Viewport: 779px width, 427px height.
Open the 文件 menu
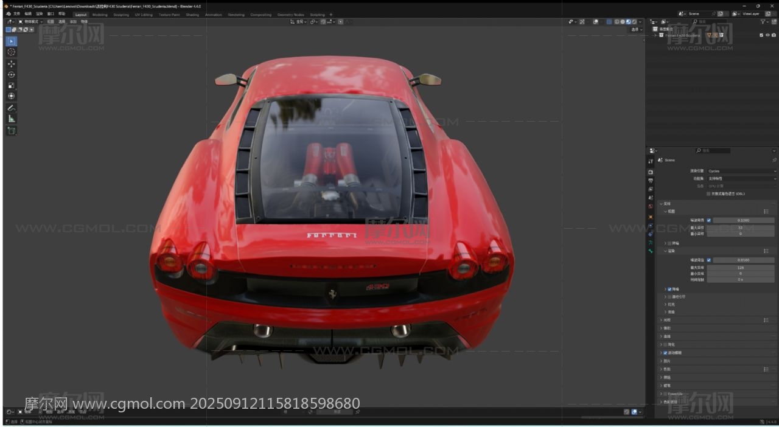[x=16, y=13]
